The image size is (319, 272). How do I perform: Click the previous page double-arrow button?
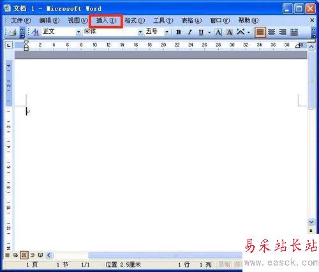tap(311, 231)
